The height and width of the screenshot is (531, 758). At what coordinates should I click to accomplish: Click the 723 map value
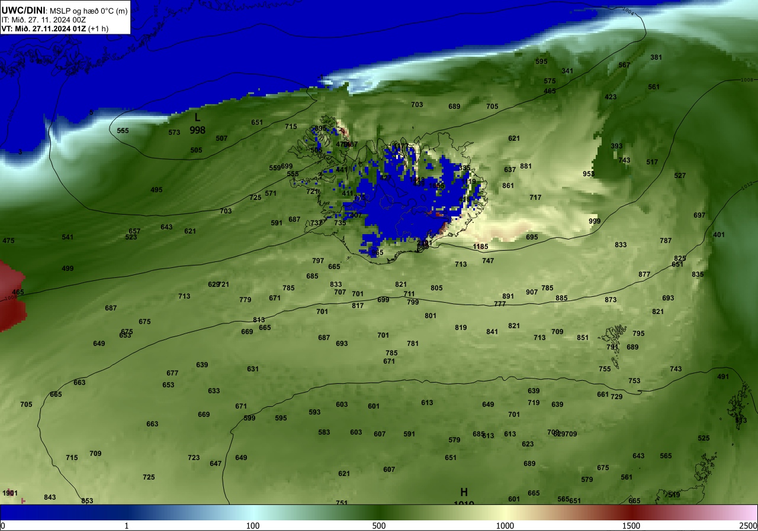pyautogui.click(x=194, y=458)
